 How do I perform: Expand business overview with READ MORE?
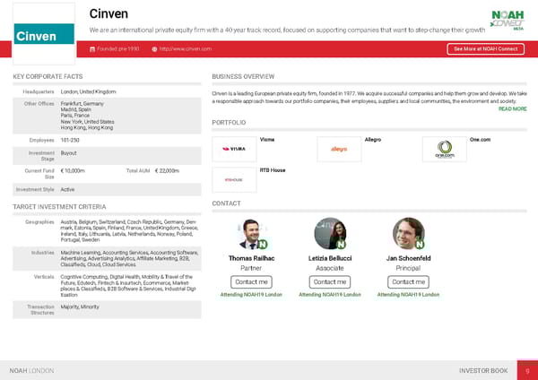[x=512, y=108]
